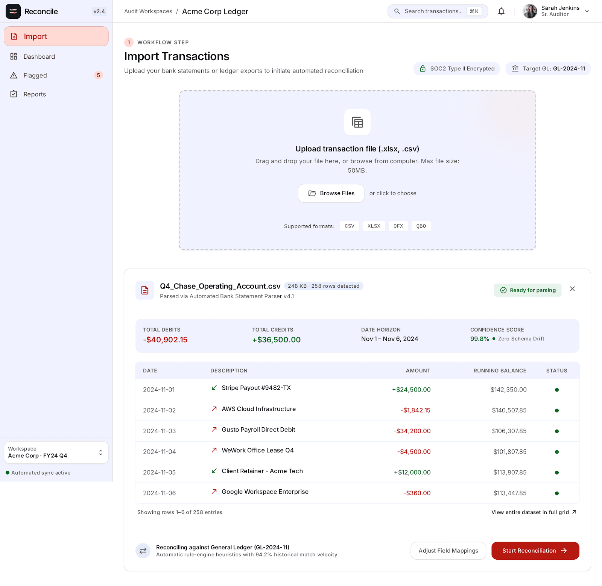Click status dot for WeWork Office Lease row

[x=557, y=452]
